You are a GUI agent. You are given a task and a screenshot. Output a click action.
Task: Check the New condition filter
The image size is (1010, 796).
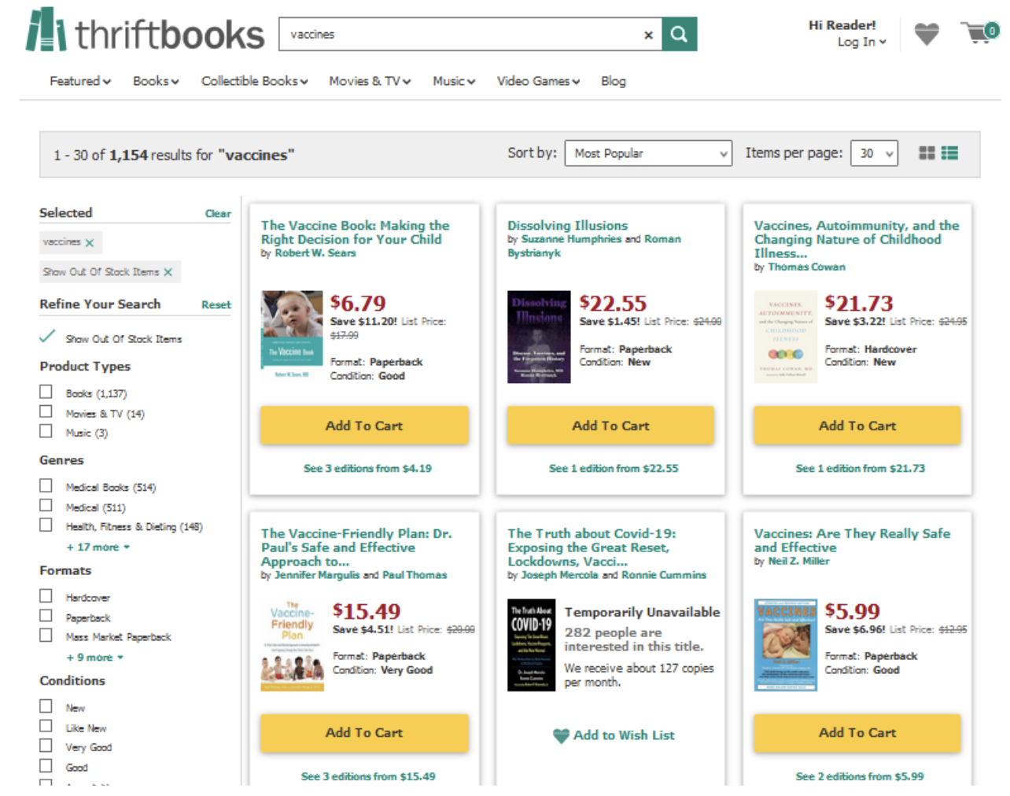tap(46, 706)
